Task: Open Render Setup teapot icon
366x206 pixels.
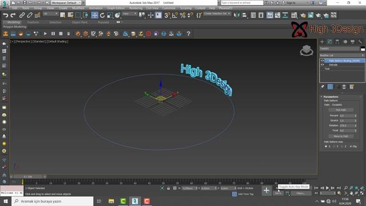Action: [303, 15]
